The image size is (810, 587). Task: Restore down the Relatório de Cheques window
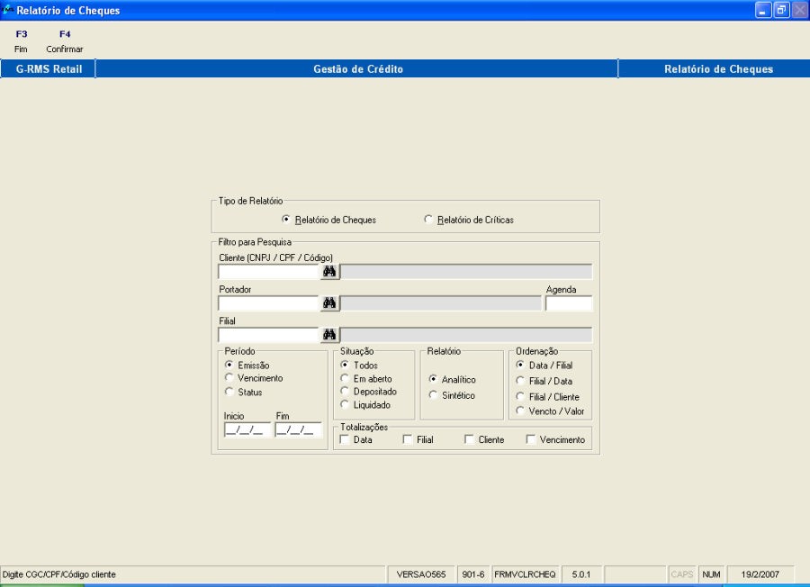[x=781, y=10]
